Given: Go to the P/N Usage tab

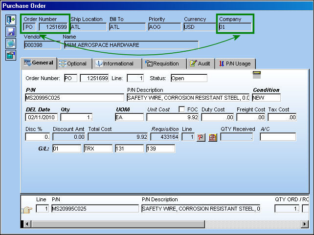Looking at the screenshot, I should pyautogui.click(x=235, y=64).
